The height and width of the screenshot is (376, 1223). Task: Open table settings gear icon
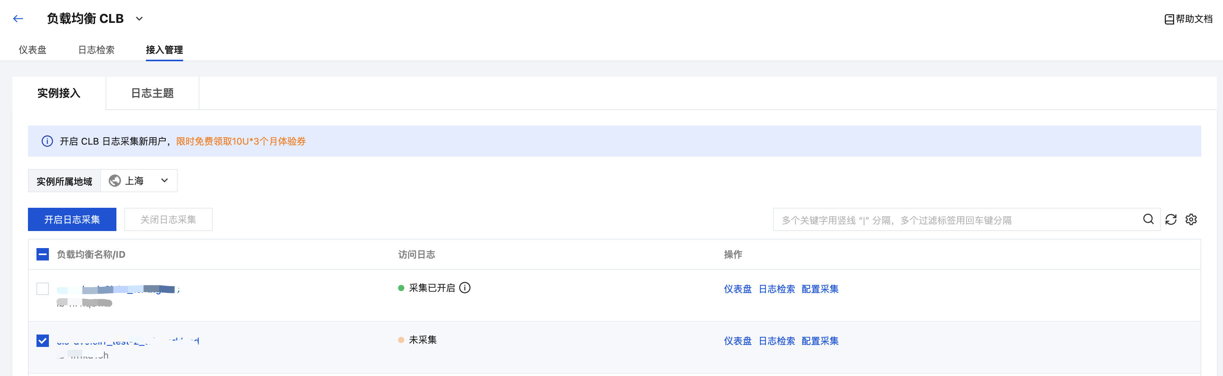coord(1191,219)
